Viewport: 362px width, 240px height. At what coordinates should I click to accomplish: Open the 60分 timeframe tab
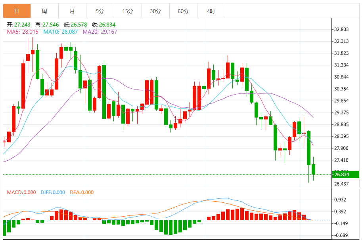(x=183, y=11)
